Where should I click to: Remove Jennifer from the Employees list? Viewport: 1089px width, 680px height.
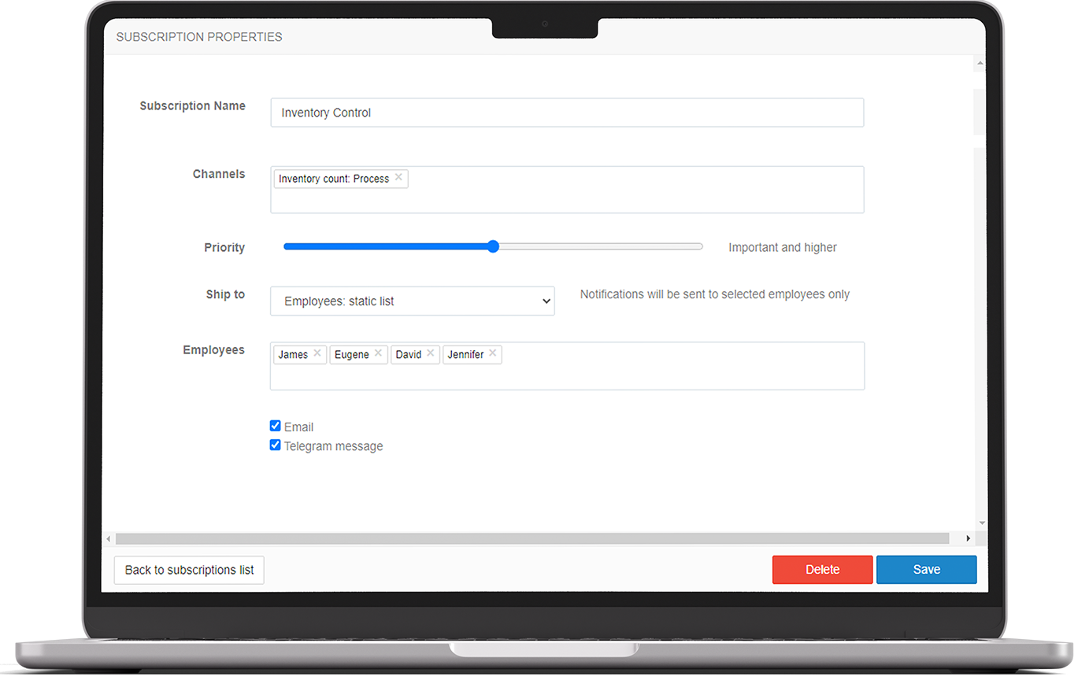[492, 353]
